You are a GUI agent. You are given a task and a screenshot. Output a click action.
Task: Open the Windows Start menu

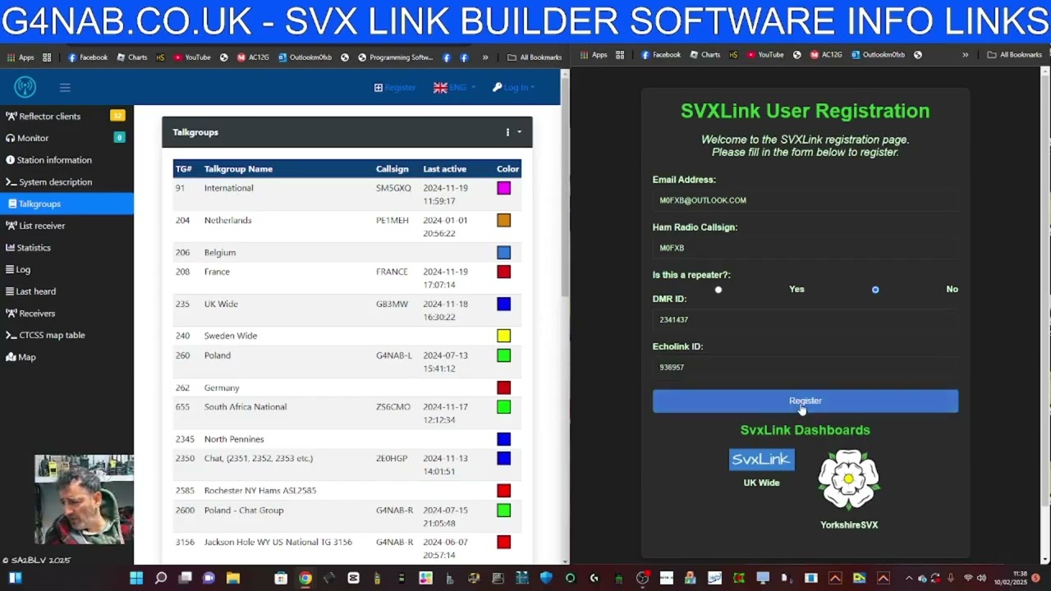(136, 578)
